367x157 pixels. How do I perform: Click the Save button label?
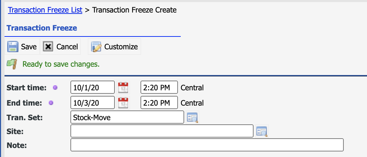click(x=29, y=47)
